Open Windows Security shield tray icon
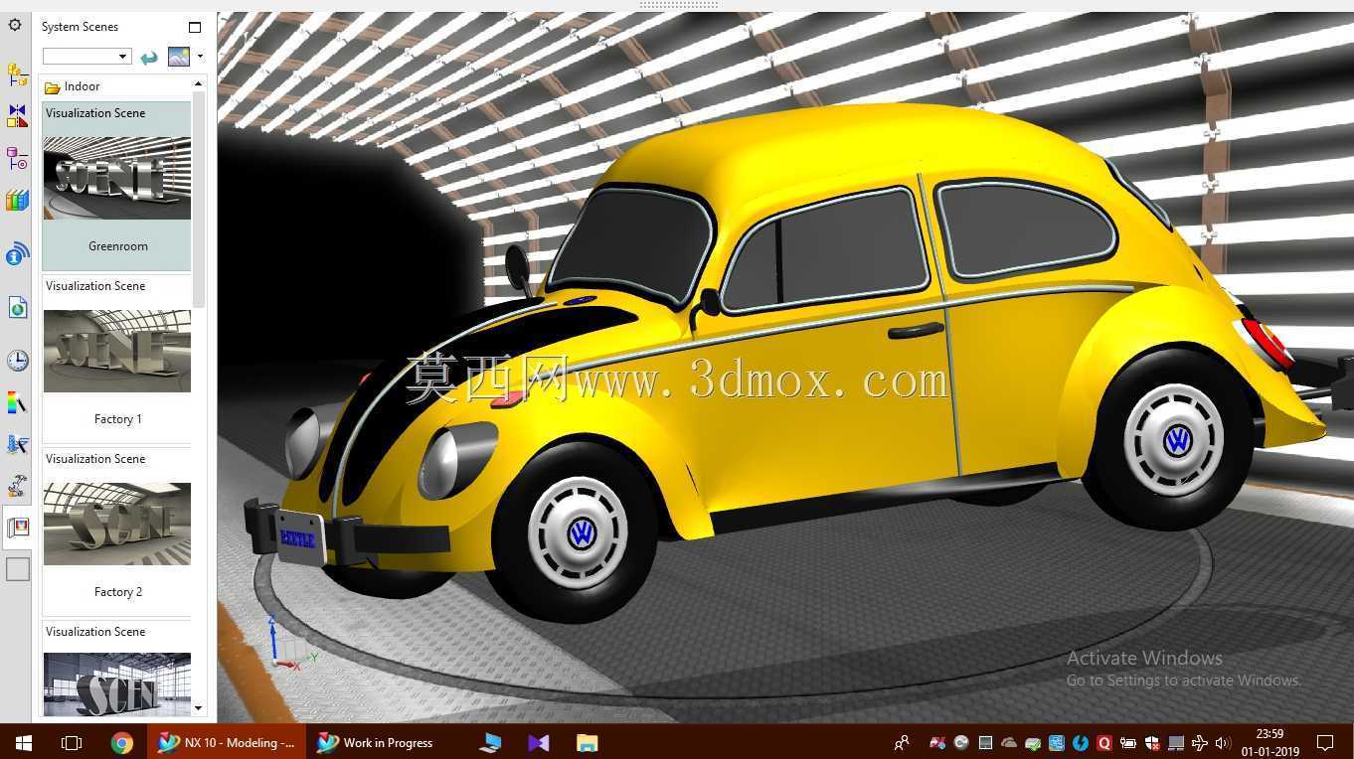The height and width of the screenshot is (759, 1354). 1152,742
